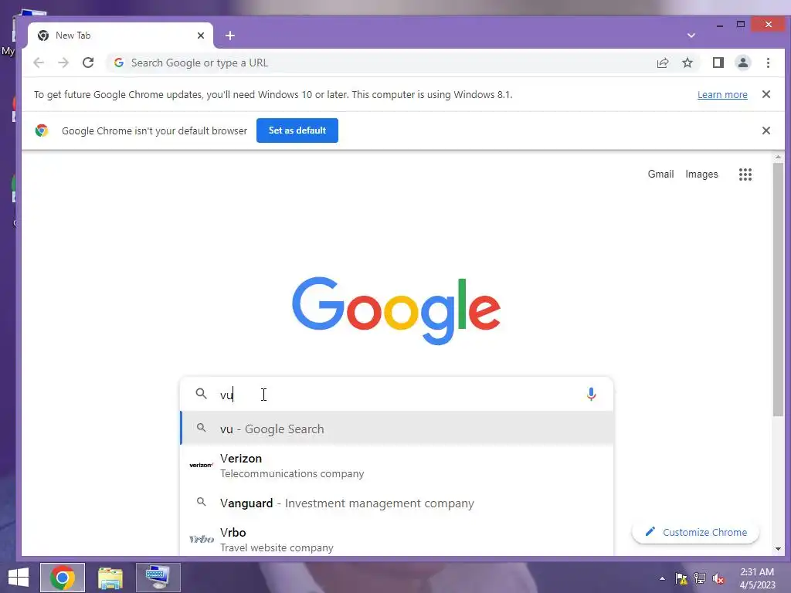Open a new tab with plus button
Screen dimensions: 791x593
tap(230, 36)
